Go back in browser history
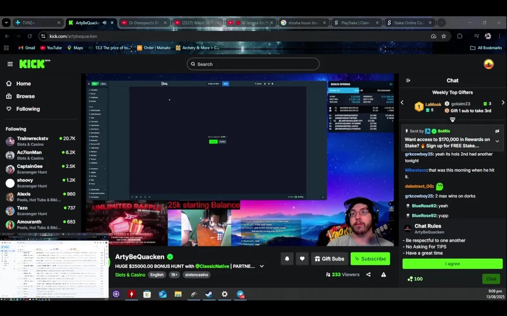 (7, 36)
